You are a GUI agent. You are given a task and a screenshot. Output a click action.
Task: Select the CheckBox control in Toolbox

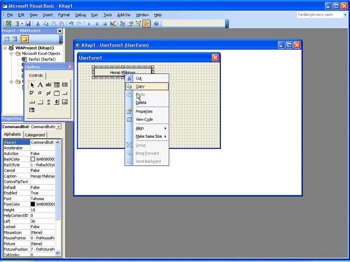32,93
